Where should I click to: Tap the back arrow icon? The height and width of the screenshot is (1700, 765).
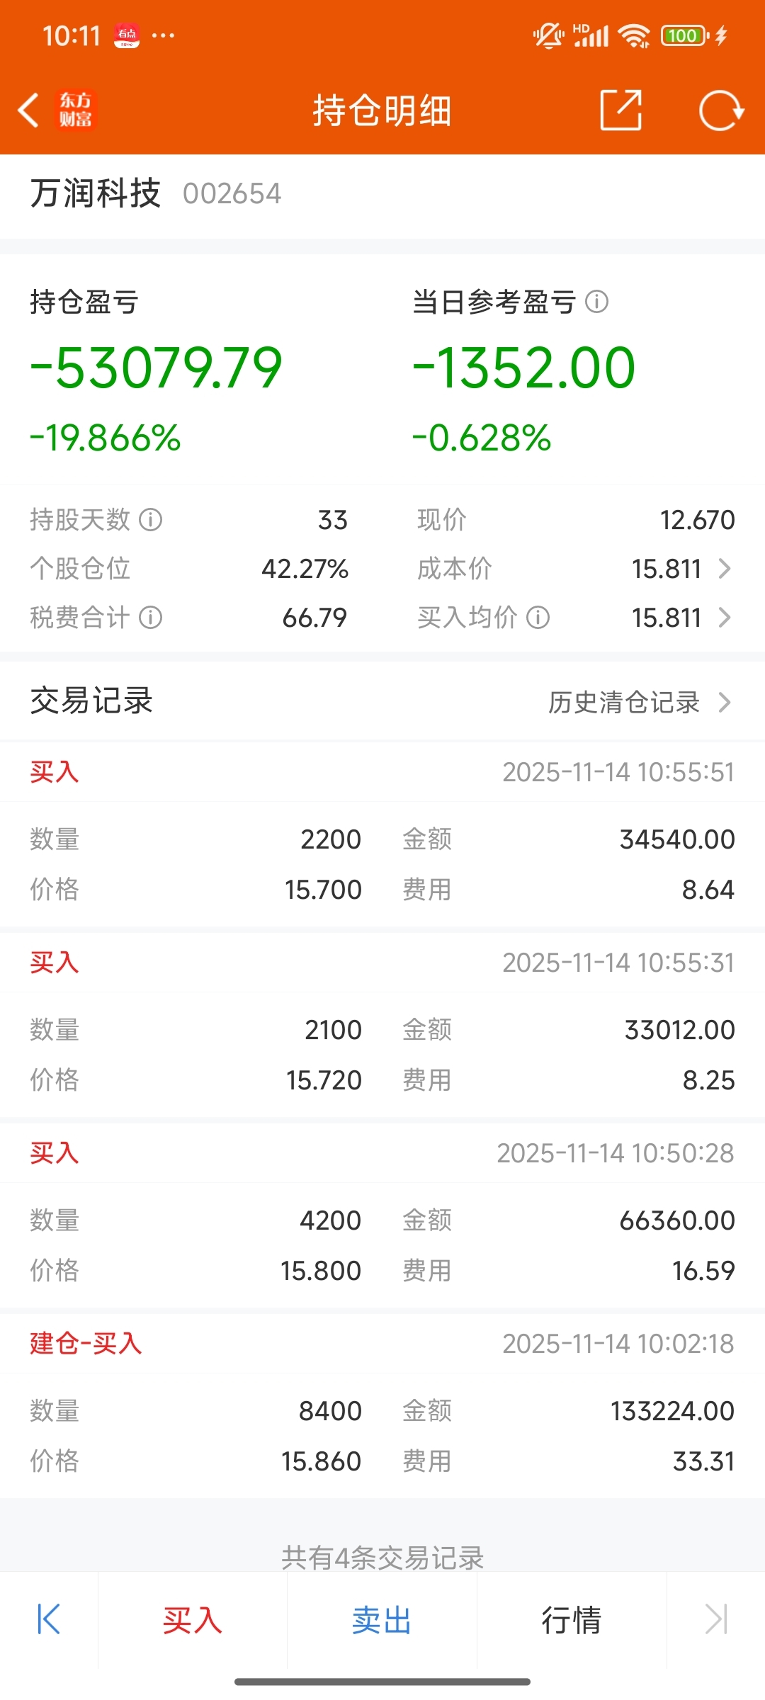click(x=28, y=110)
